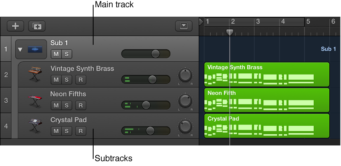Click the Duplicate Track button
Image resolution: width=341 pixels, height=166 pixels.
(x=37, y=26)
